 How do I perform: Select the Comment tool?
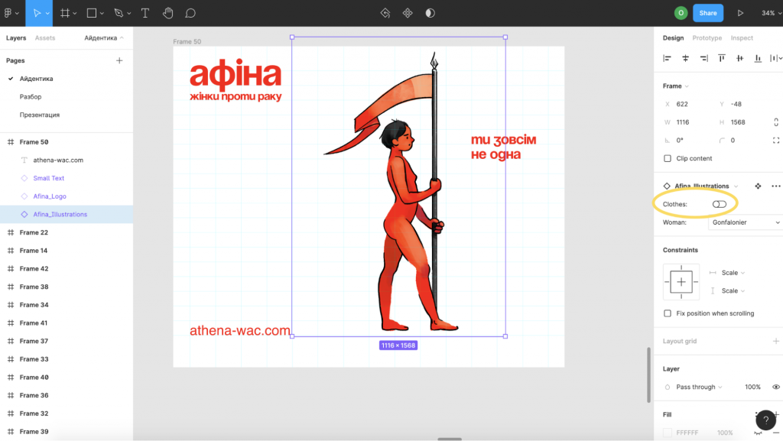point(190,13)
